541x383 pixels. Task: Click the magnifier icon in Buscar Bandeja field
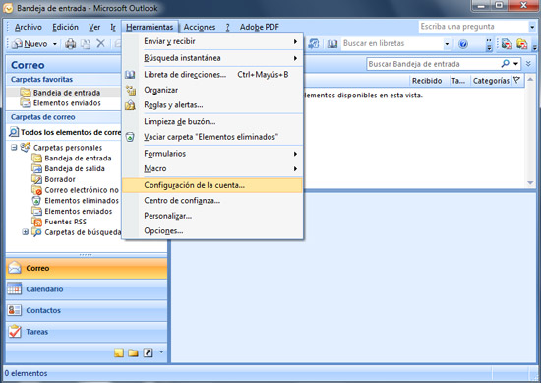tap(506, 64)
